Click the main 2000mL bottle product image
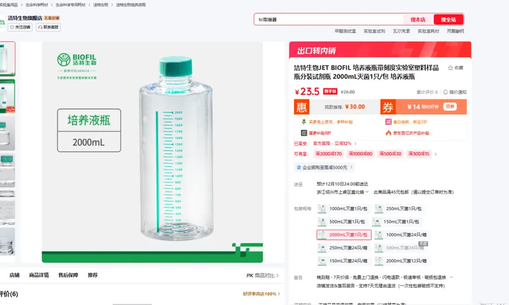The image size is (509, 305). [x=152, y=152]
